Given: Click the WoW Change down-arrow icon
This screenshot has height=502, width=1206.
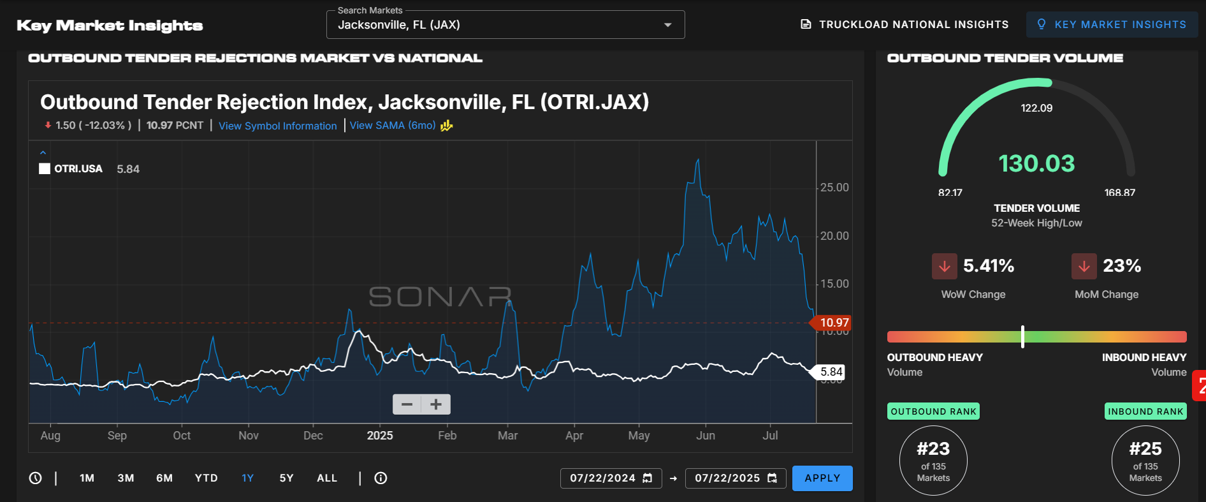Looking at the screenshot, I should (x=945, y=266).
